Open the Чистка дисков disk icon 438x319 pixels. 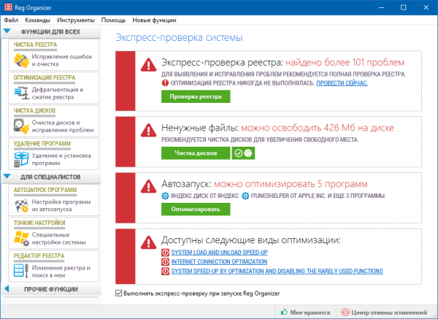pos(21,126)
